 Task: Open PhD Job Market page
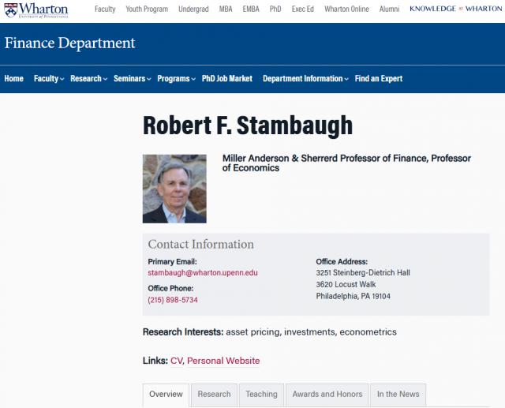[x=227, y=79]
